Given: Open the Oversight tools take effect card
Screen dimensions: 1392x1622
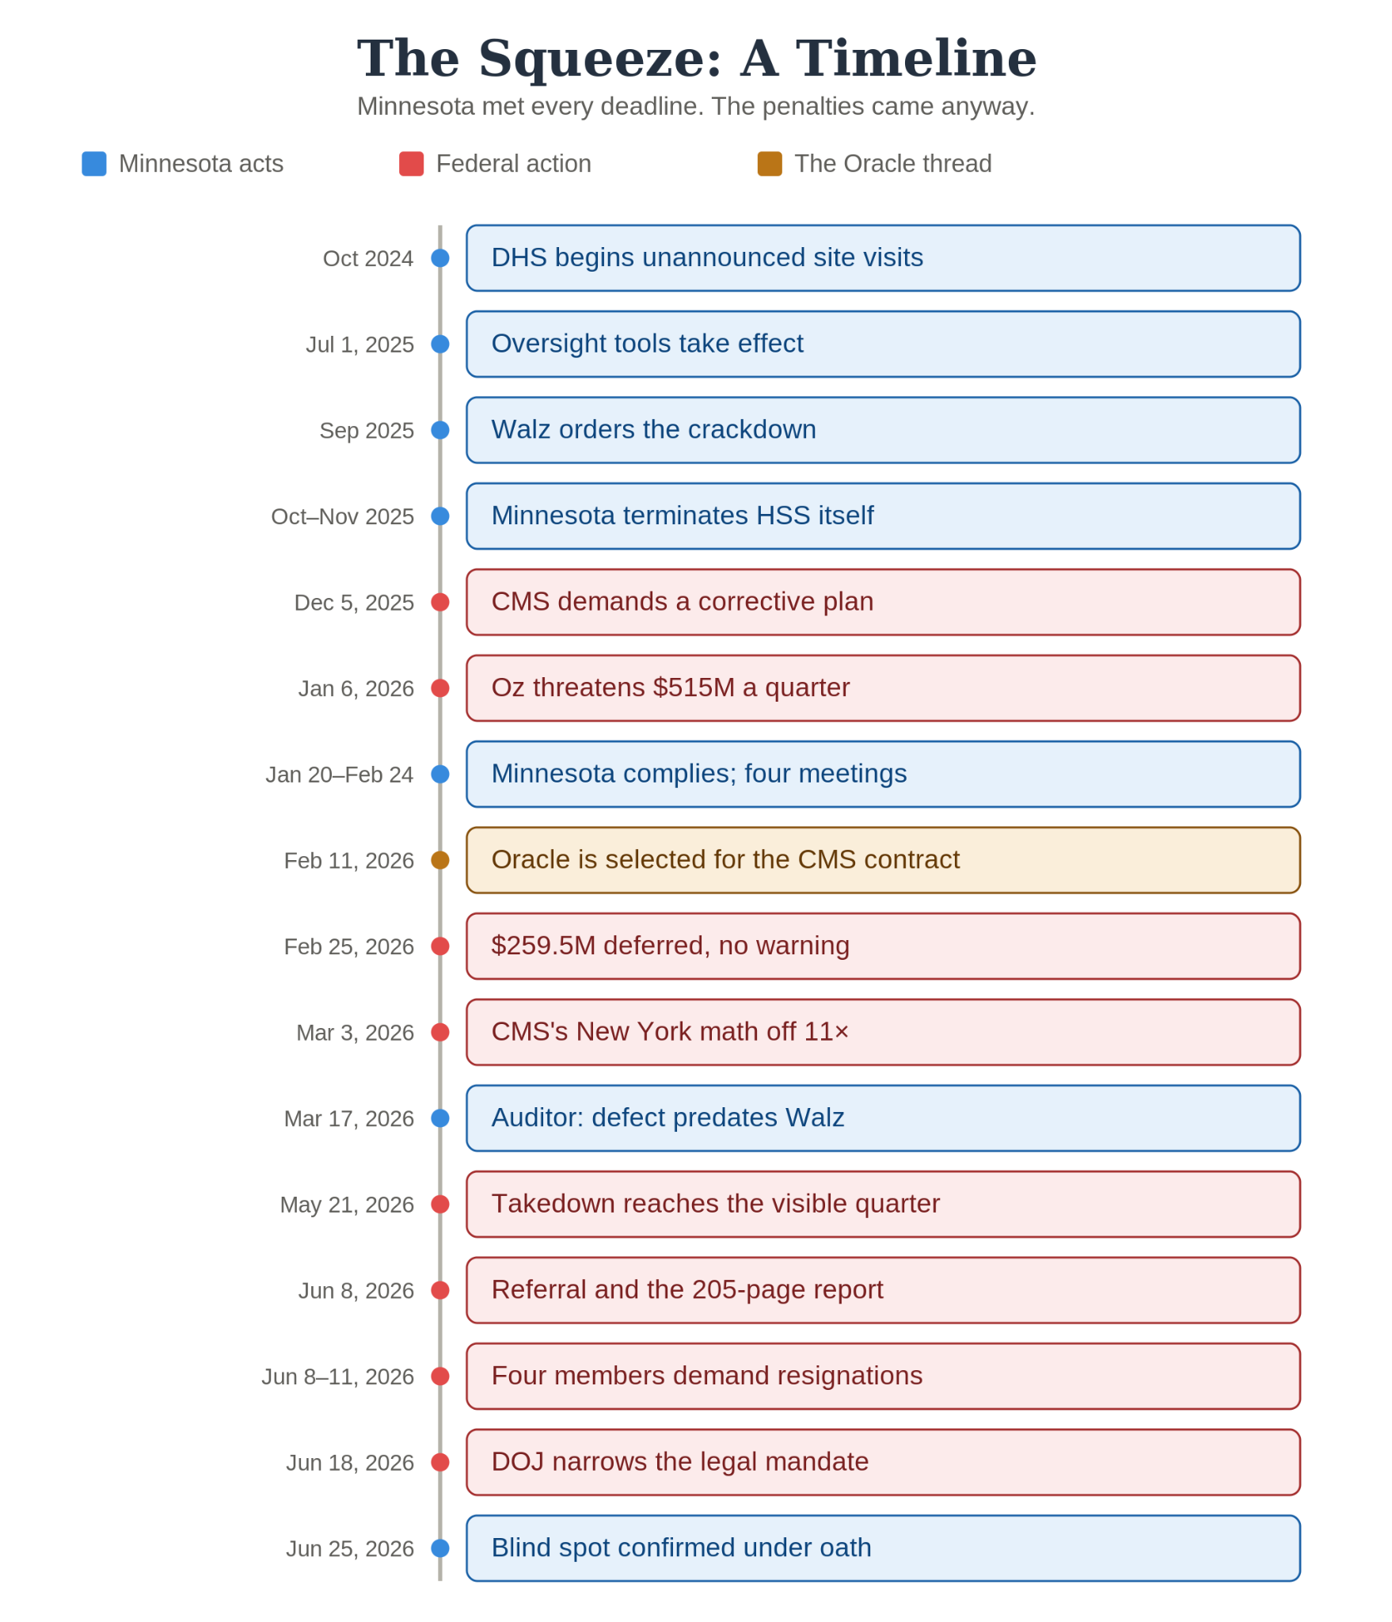Looking at the screenshot, I should click(x=883, y=344).
